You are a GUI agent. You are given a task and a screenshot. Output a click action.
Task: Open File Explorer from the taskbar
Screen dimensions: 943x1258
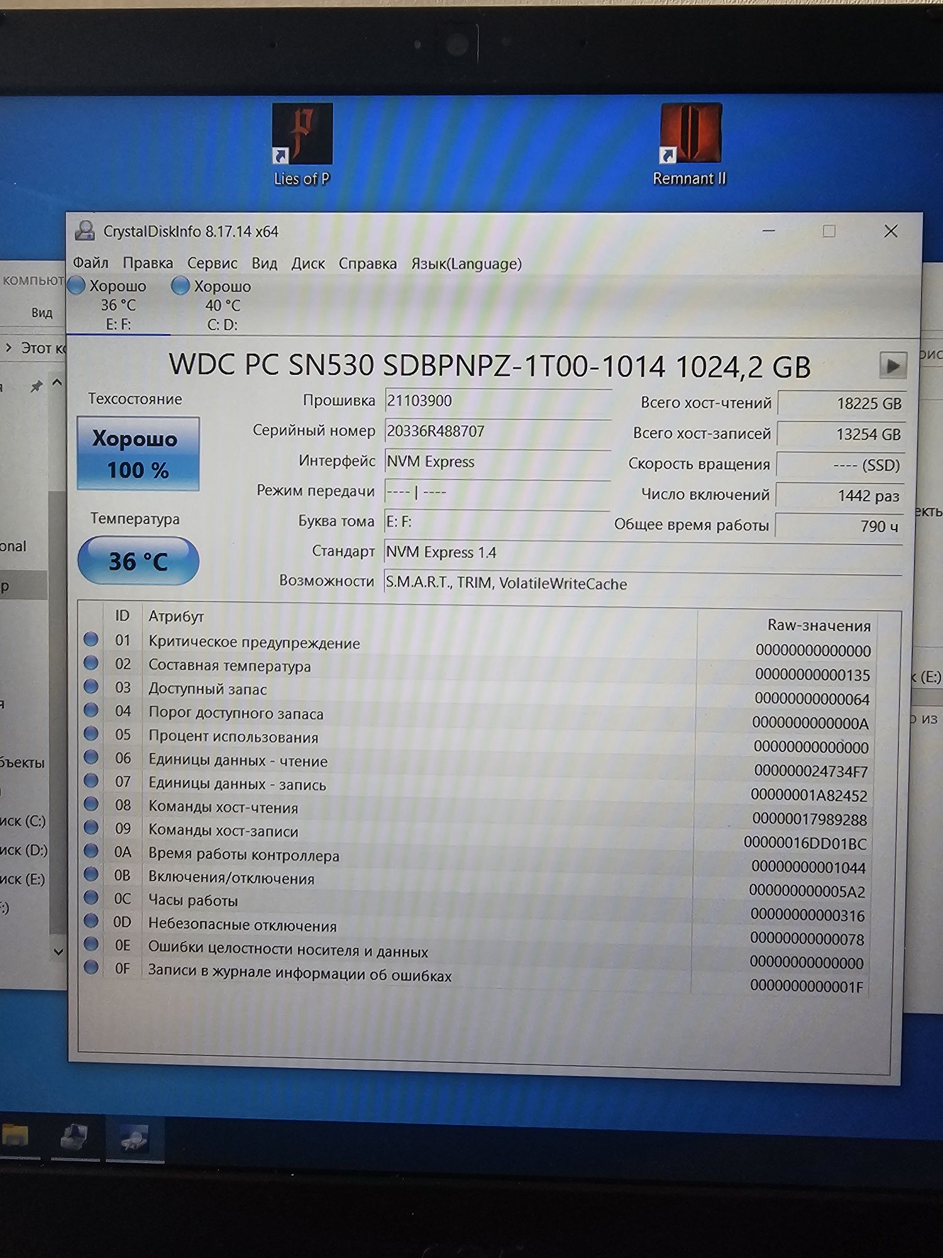[x=15, y=1136]
